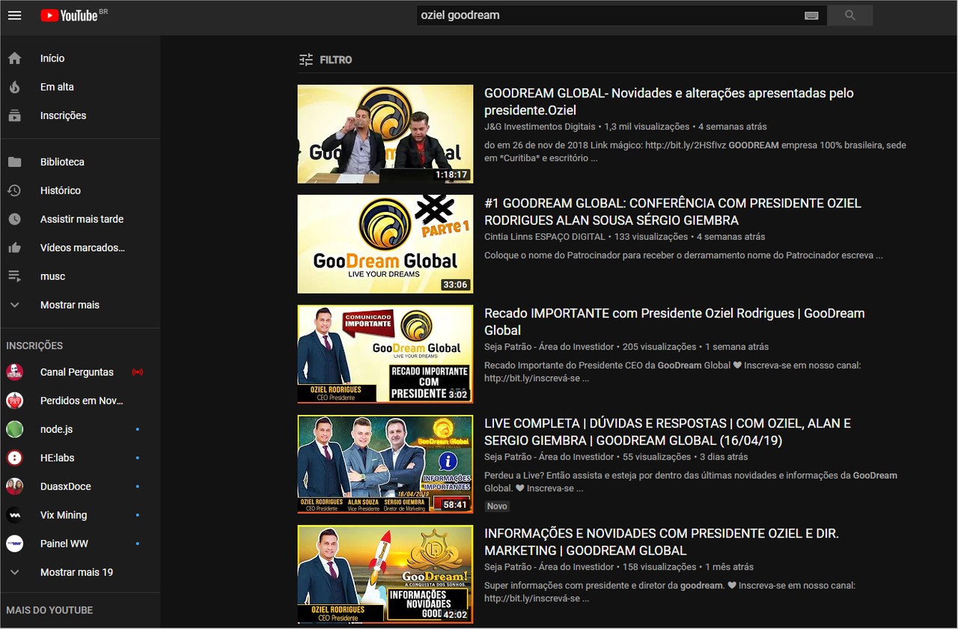Click the HE:labs subscription name
The image size is (958, 629).
coord(58,458)
